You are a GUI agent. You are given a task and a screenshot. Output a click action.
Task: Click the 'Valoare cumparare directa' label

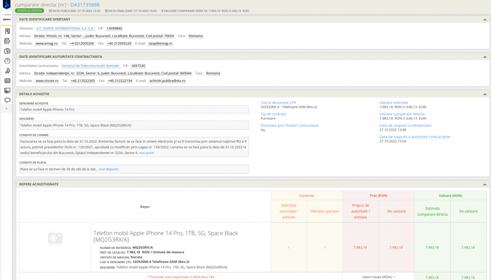click(402, 114)
